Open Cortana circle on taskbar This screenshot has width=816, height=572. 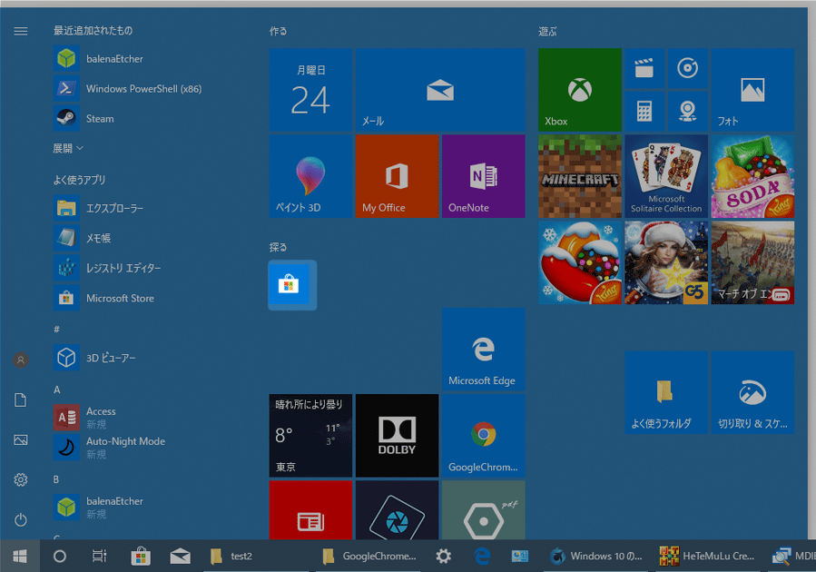click(x=60, y=556)
